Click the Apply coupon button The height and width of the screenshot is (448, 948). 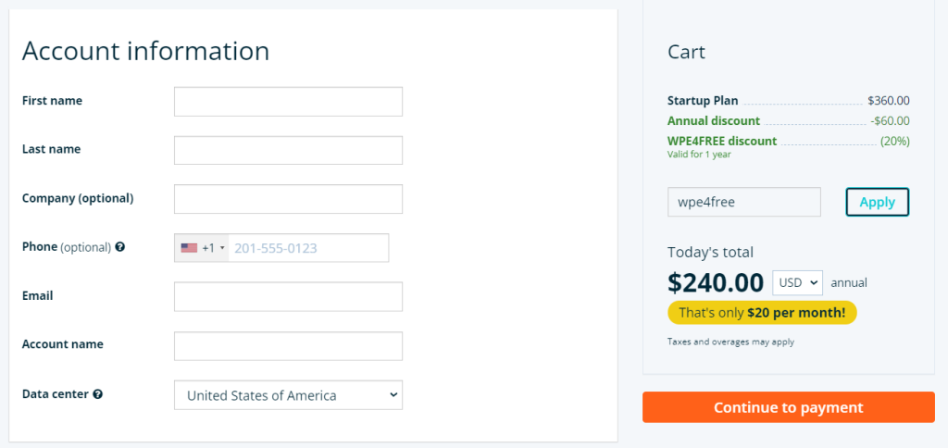click(878, 202)
